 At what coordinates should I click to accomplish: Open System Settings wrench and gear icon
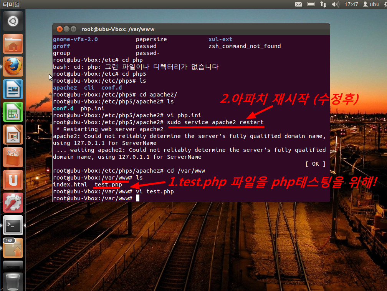coord(13,202)
